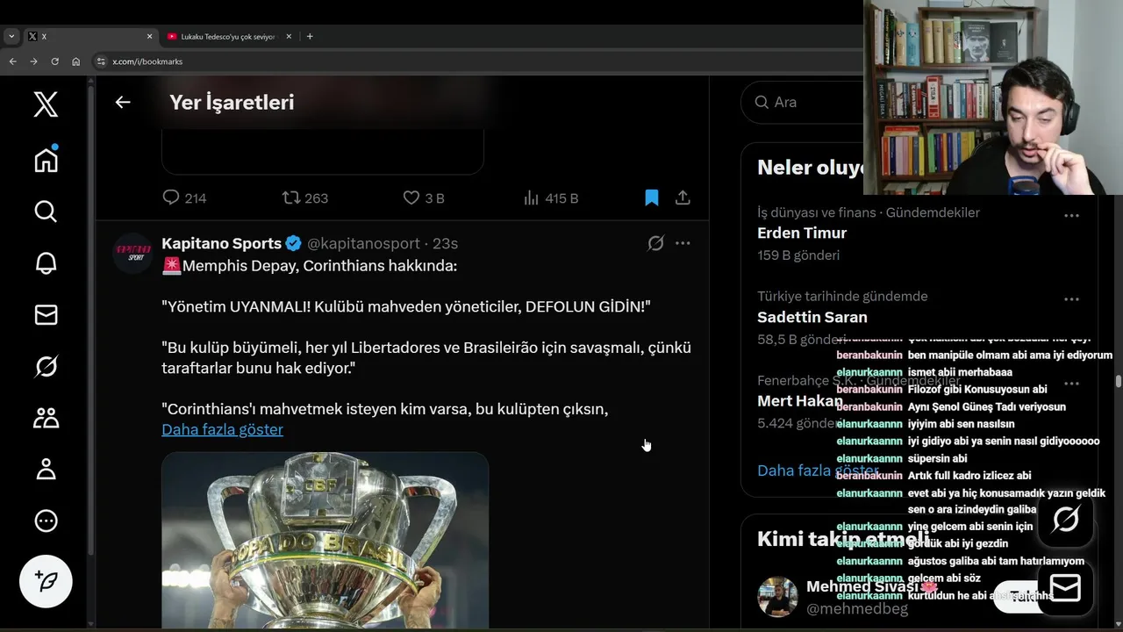Open Kapitano Sports account name link
Viewport: 1123px width, 632px height.
pos(221,243)
